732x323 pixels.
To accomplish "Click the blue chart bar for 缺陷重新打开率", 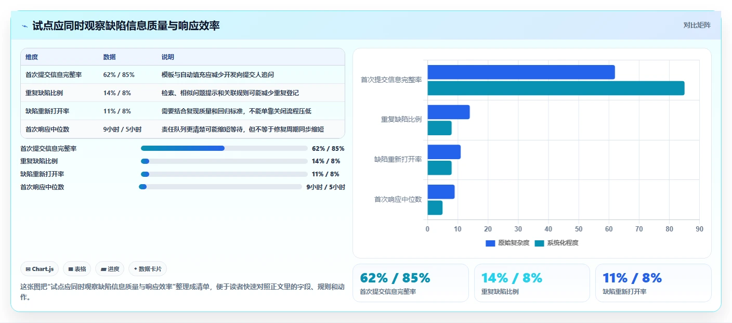I will tap(444, 152).
